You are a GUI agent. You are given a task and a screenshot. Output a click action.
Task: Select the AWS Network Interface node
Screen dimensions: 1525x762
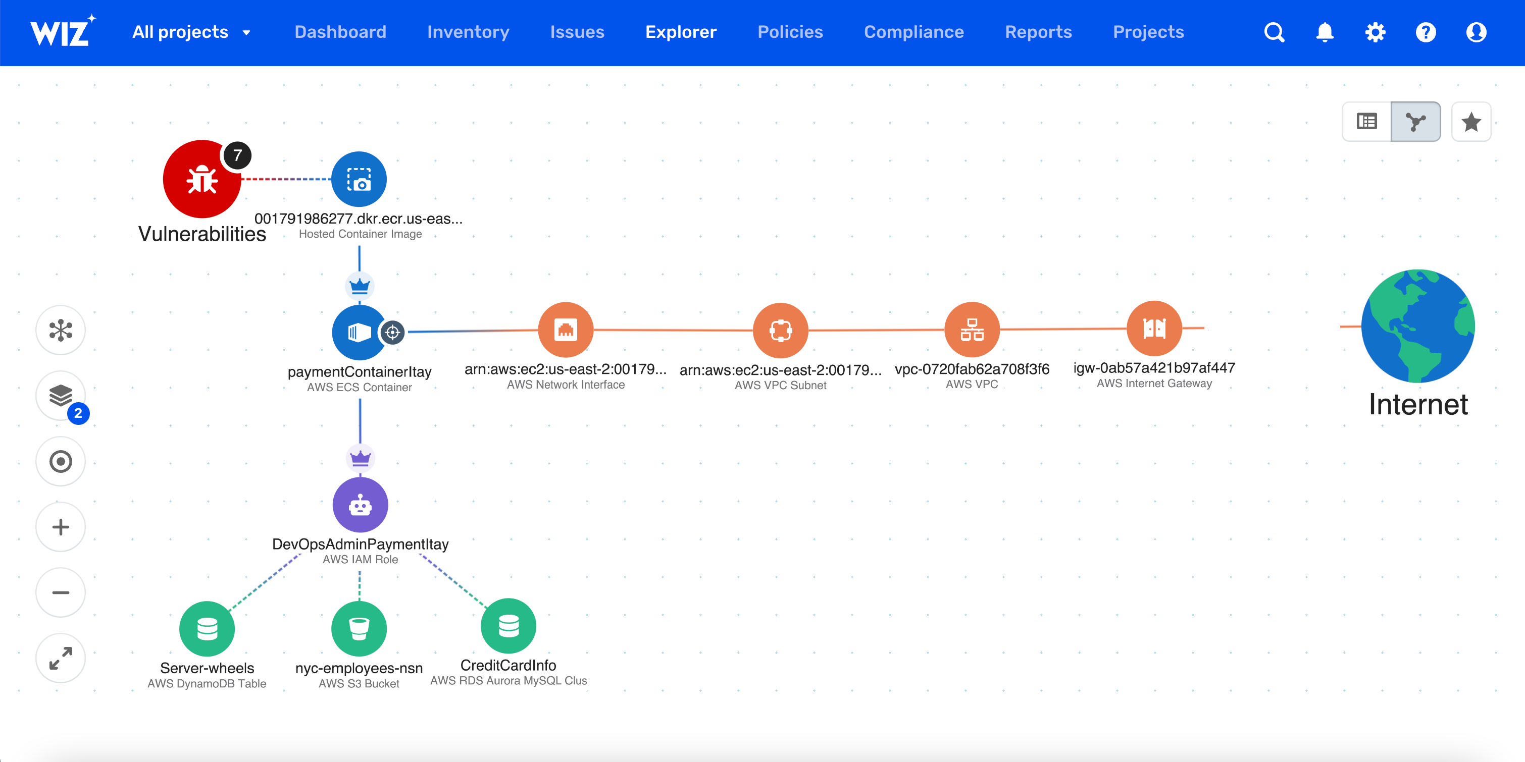pyautogui.click(x=566, y=330)
